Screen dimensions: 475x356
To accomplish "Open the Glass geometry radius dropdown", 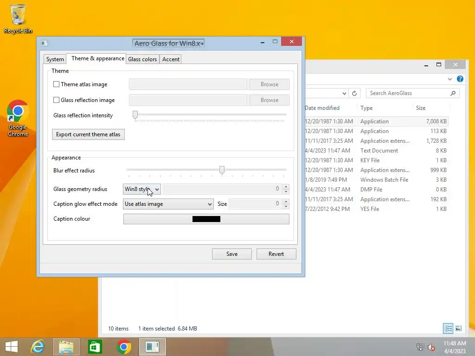I will click(142, 189).
